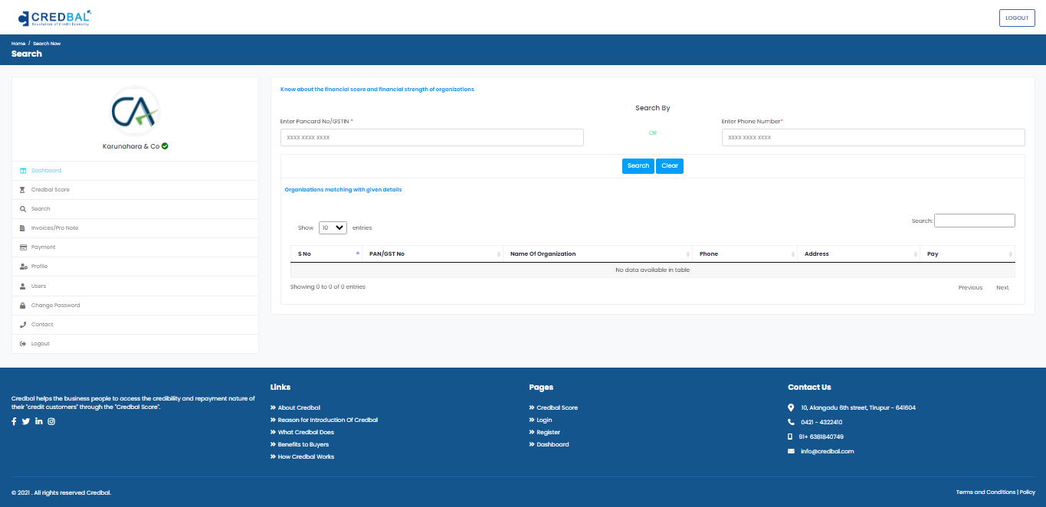Focus the table Search filter box
Image resolution: width=1046 pixels, height=507 pixels.
pos(975,221)
